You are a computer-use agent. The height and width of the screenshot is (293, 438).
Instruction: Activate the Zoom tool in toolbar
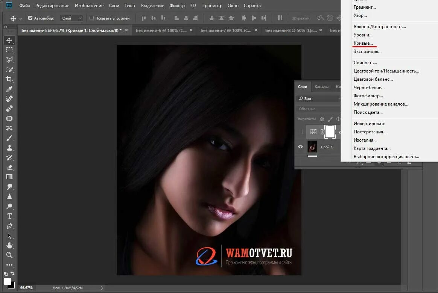(x=9, y=255)
